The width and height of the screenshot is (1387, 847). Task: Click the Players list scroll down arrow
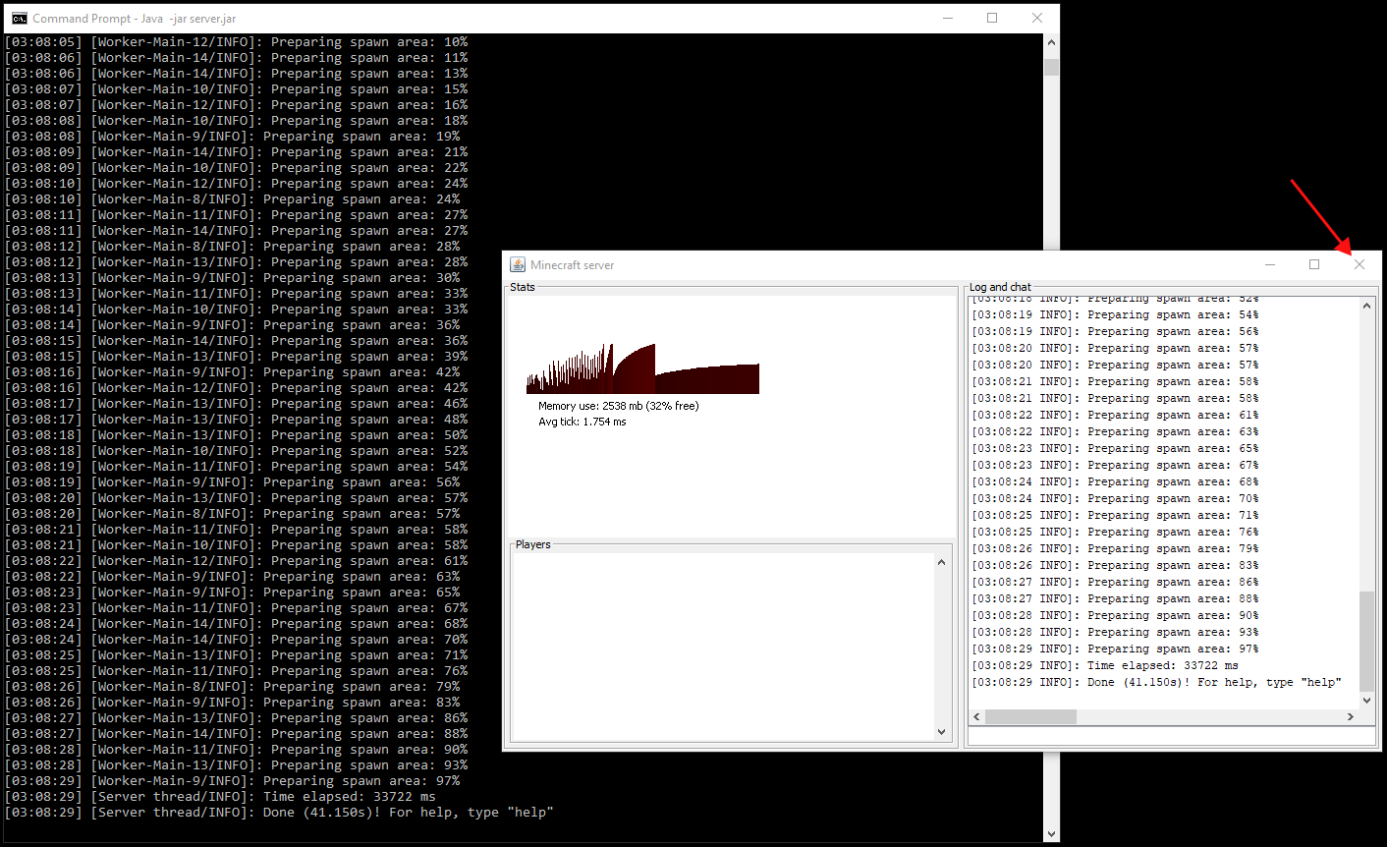tap(941, 731)
